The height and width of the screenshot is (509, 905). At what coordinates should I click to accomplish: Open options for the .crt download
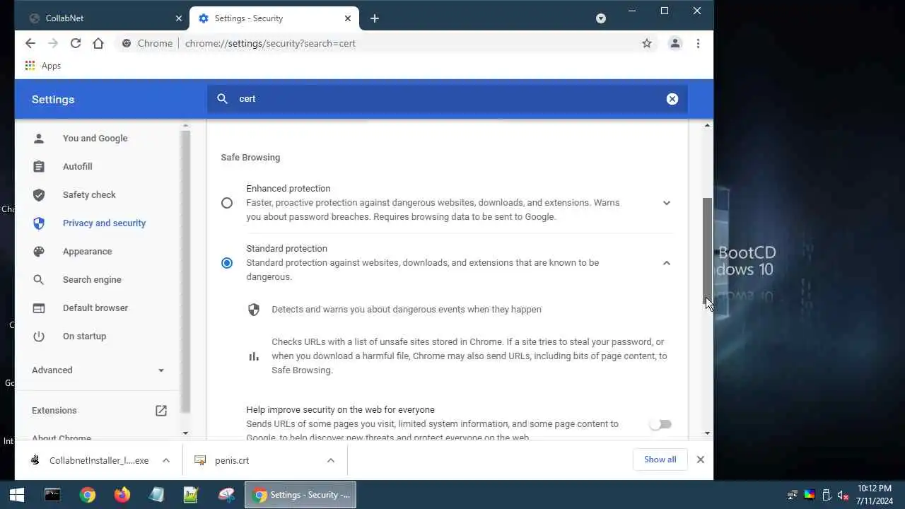(330, 460)
